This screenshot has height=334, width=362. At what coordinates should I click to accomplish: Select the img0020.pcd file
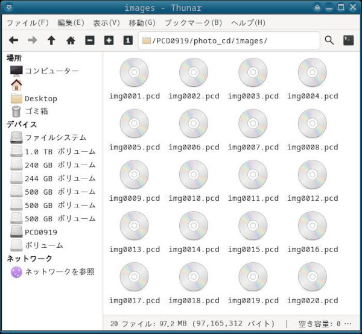tap(312, 283)
